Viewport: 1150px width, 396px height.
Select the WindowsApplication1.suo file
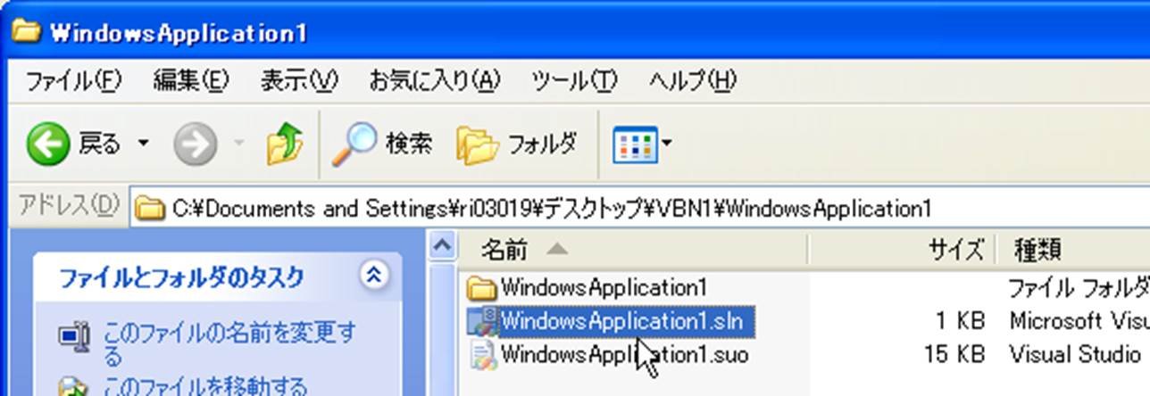click(x=623, y=354)
